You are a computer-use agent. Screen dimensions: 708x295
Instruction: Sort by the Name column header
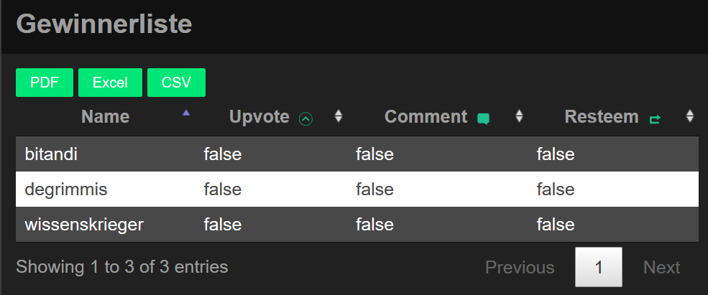click(x=105, y=117)
